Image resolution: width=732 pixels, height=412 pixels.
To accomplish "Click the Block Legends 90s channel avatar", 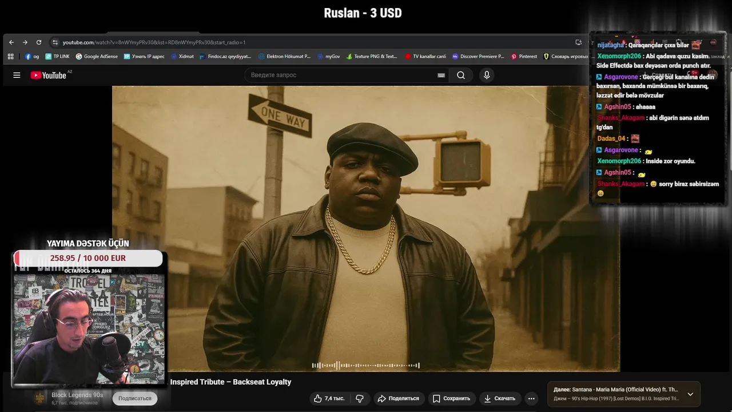I will click(x=40, y=398).
